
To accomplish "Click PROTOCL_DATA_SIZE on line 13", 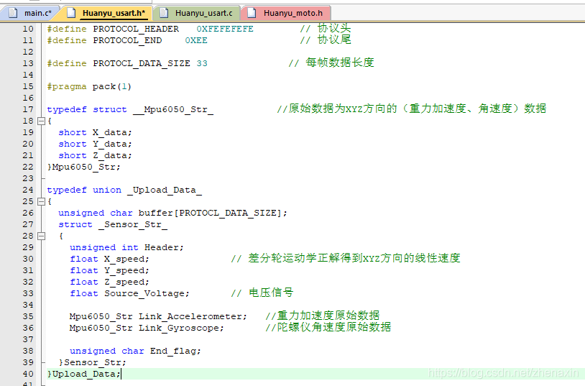I will (x=142, y=63).
